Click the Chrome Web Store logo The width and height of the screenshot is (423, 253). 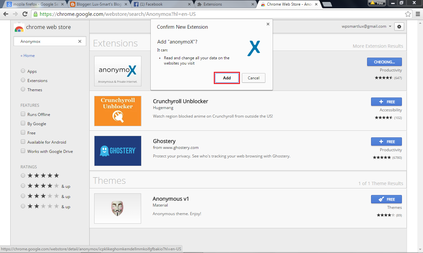coord(19,27)
